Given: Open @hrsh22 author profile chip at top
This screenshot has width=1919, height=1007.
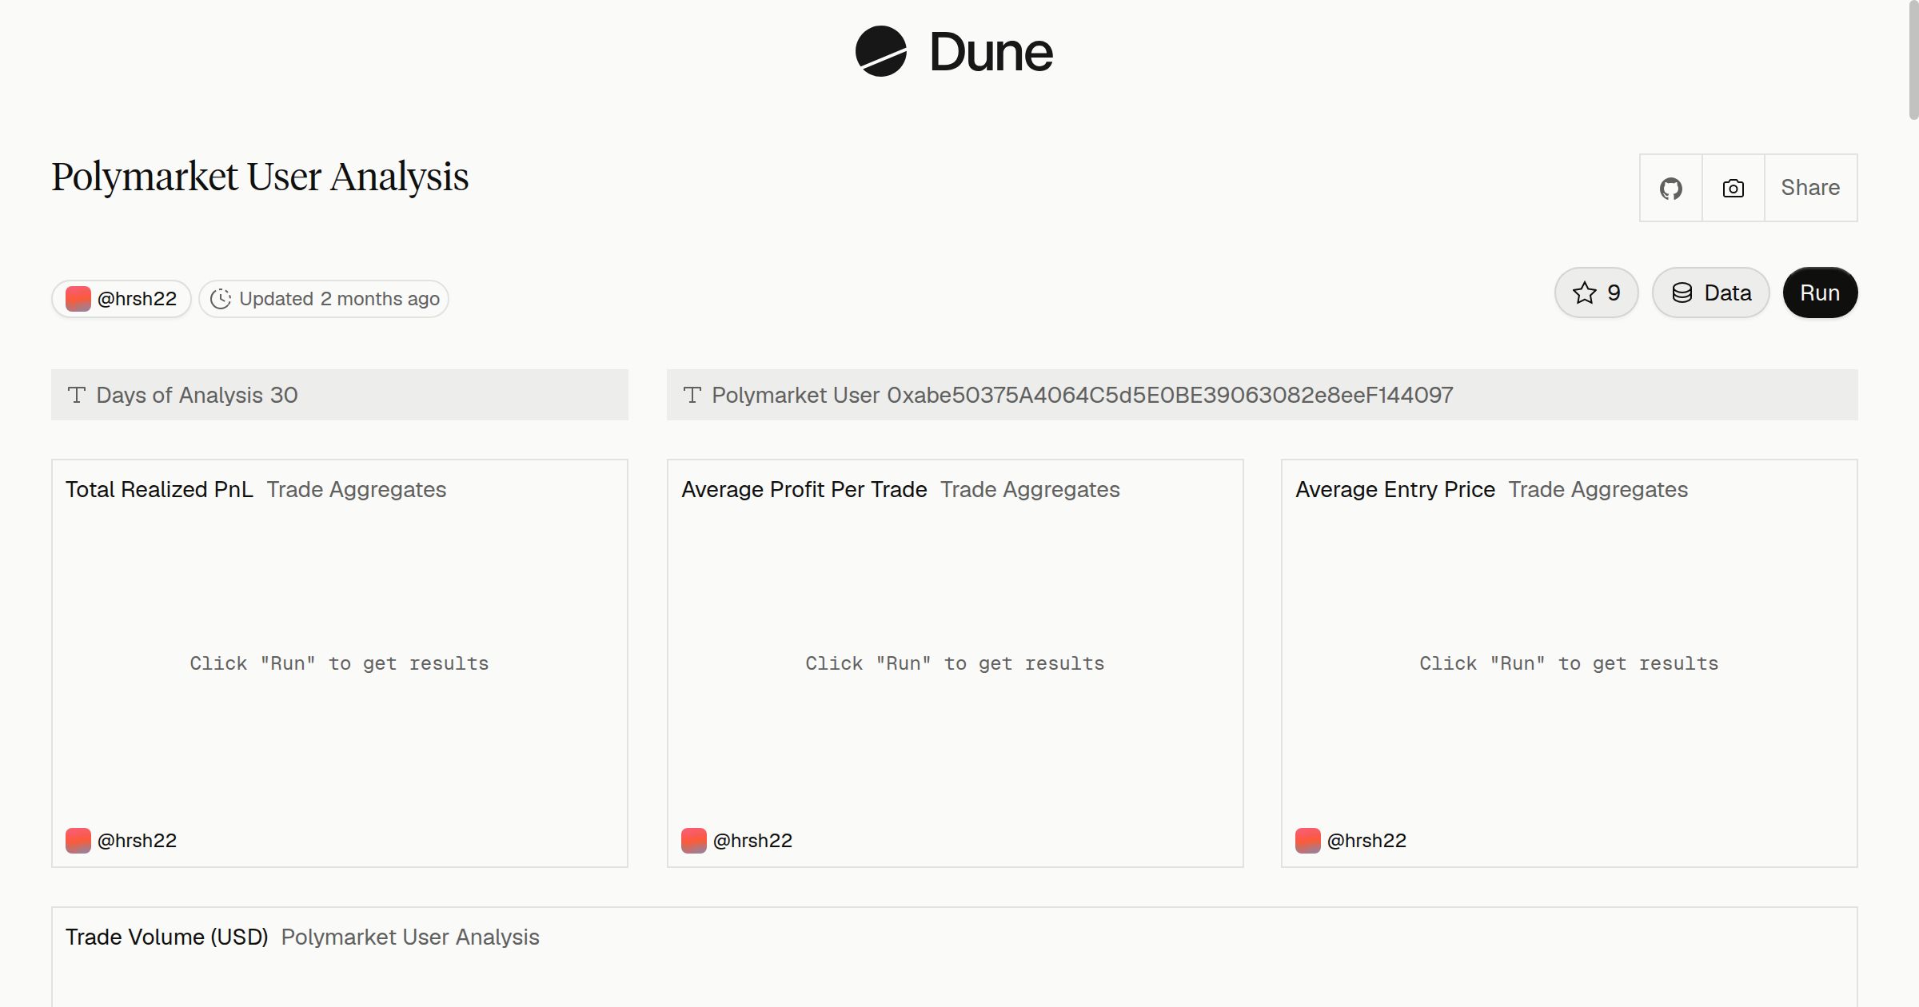Looking at the screenshot, I should point(122,299).
